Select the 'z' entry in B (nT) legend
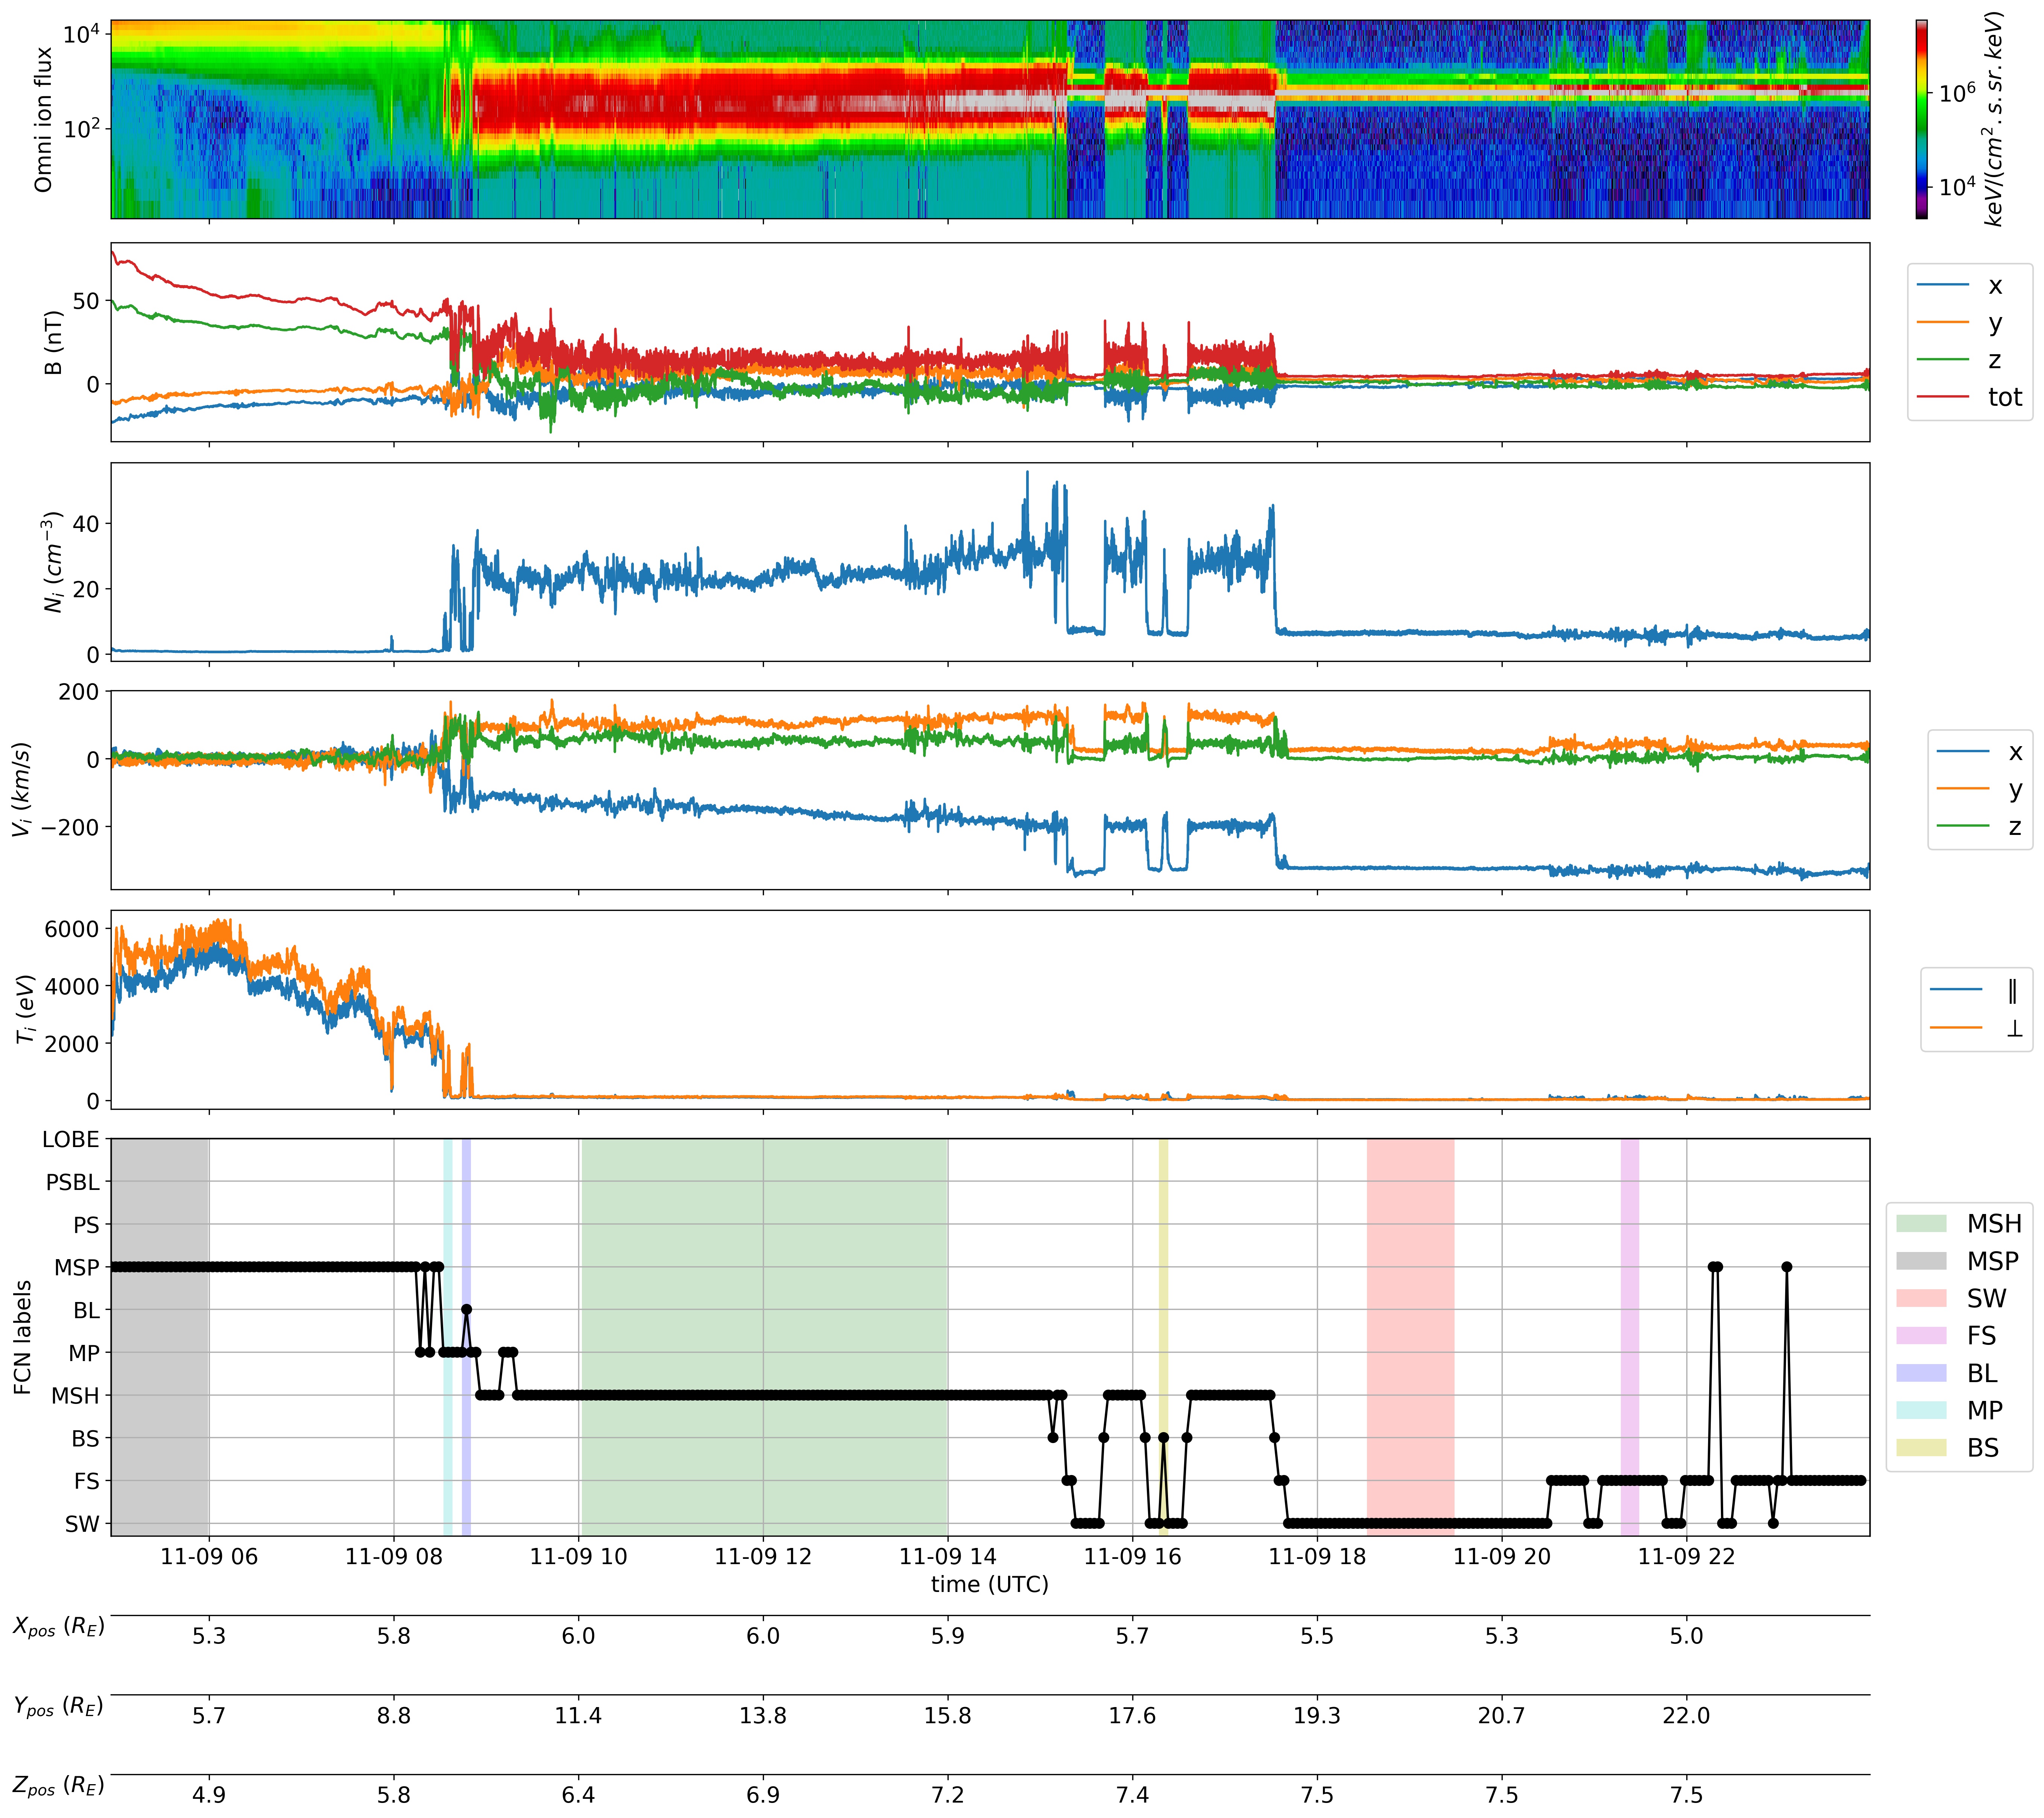2044x1818 pixels. [1960, 360]
